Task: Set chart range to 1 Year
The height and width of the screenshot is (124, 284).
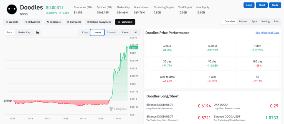Action: tap(125, 33)
